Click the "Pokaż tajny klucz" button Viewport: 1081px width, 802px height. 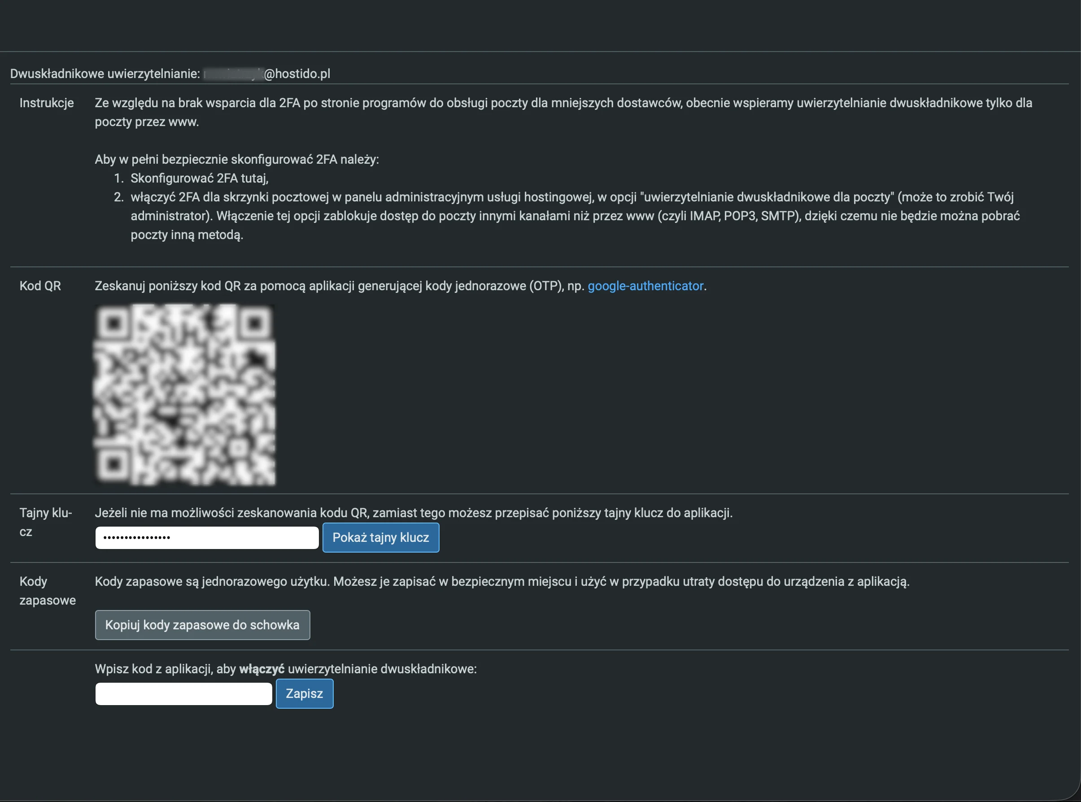pyautogui.click(x=380, y=537)
